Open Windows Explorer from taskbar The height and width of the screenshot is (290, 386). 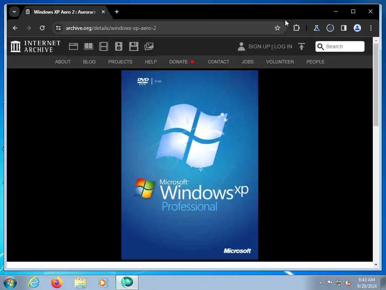coord(80,282)
